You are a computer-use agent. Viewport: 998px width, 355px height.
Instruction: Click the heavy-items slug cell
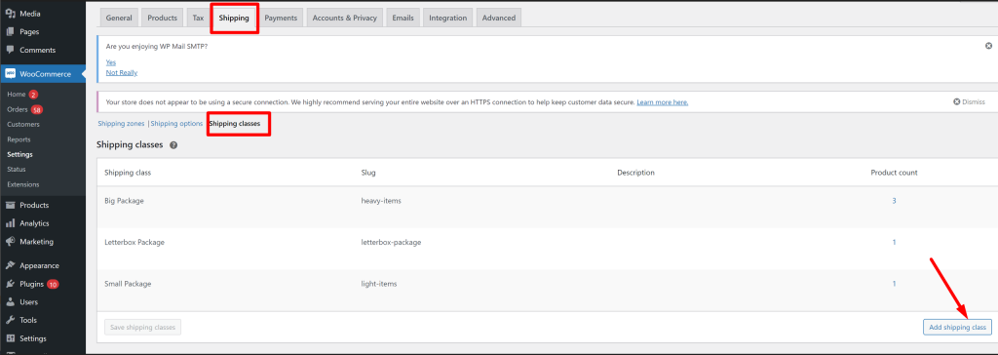[x=381, y=201]
